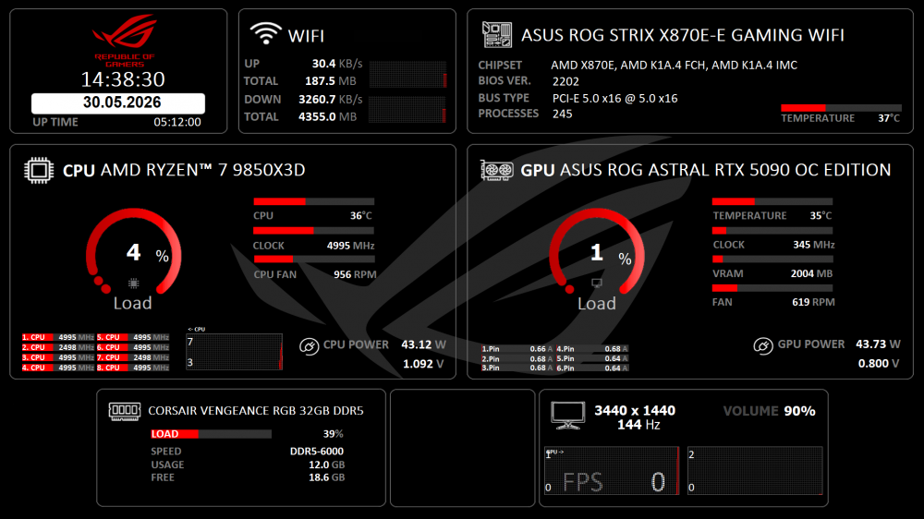Click the VRAM 2004 MB bar

pyautogui.click(x=772, y=259)
